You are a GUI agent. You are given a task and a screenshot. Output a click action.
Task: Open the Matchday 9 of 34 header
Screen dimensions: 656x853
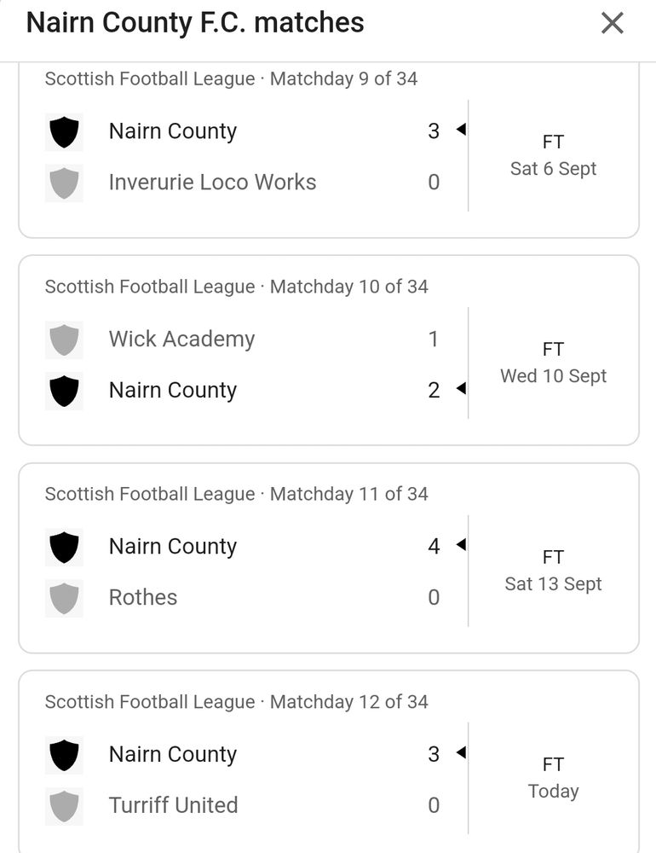(231, 79)
